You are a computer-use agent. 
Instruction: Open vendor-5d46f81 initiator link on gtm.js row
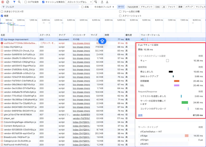81,115
